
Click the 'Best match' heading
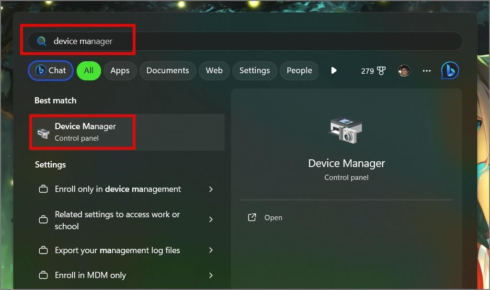tap(55, 100)
